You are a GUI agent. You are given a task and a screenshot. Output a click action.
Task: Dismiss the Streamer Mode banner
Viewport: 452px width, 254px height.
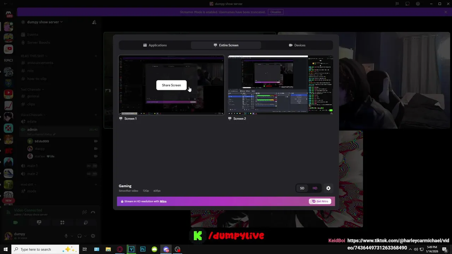tap(446, 12)
